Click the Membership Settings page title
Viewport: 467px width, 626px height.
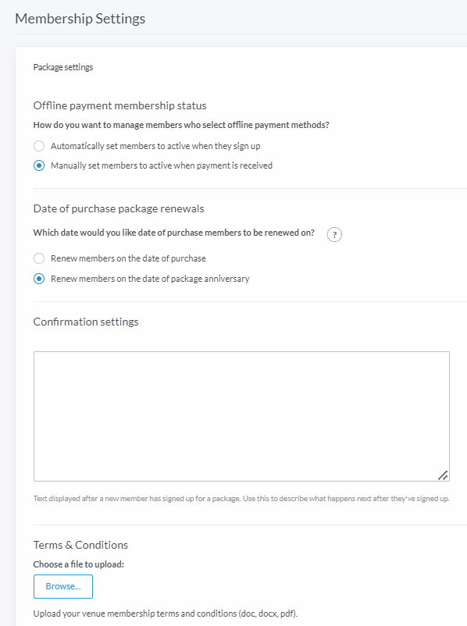coord(80,19)
